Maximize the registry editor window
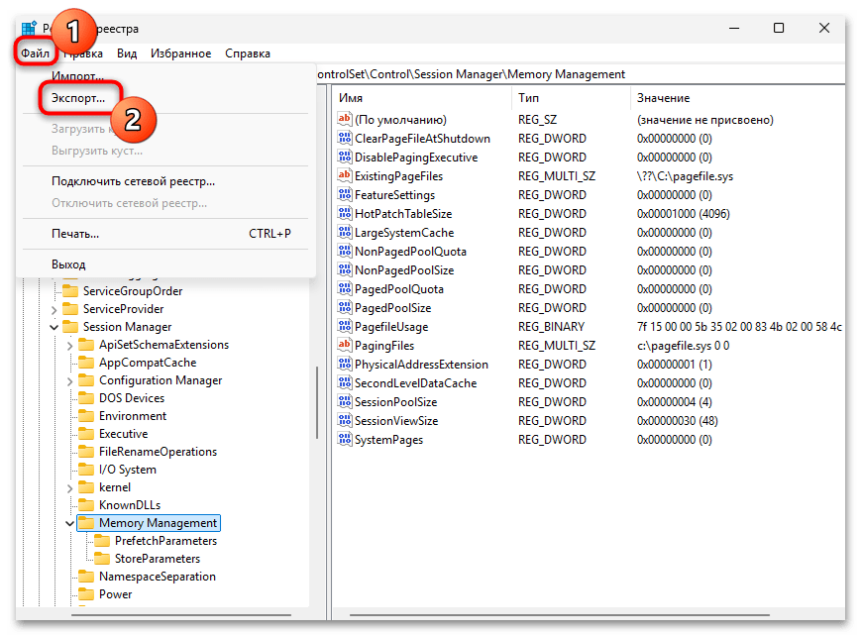This screenshot has width=861, height=636. point(778,28)
